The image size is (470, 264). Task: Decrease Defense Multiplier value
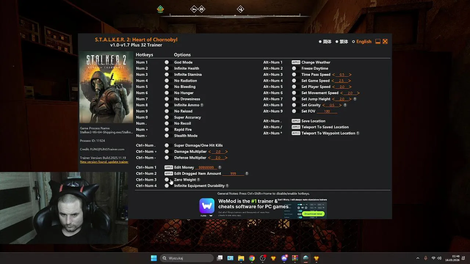(210, 158)
